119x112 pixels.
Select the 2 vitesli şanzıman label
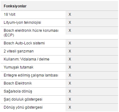(19, 51)
